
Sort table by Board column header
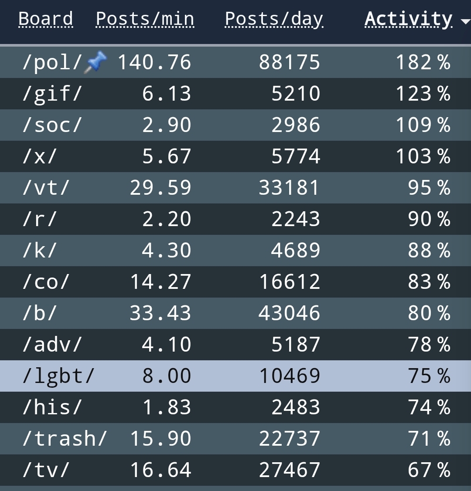[x=46, y=19]
